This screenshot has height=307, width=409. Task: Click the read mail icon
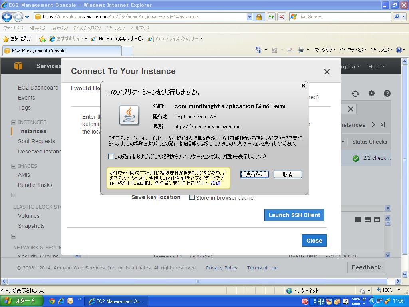click(289, 50)
